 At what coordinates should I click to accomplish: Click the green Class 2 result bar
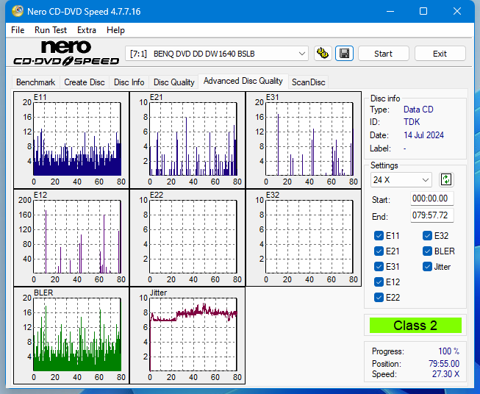(415, 326)
